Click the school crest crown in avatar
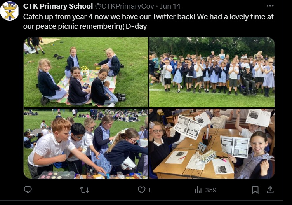The image size is (292, 205). [x=10, y=7]
